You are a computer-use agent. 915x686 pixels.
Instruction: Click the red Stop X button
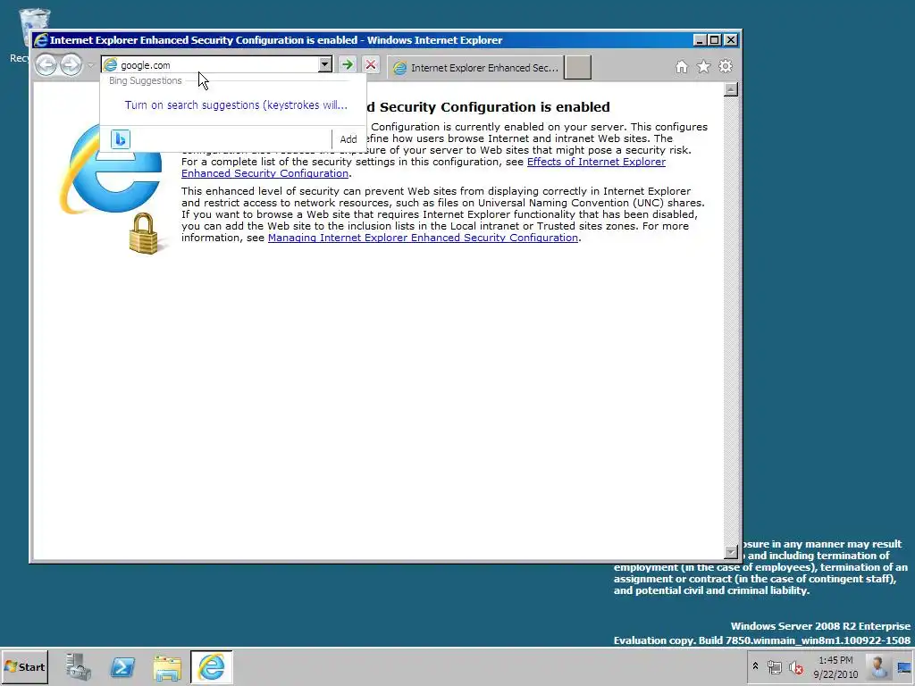click(x=371, y=64)
